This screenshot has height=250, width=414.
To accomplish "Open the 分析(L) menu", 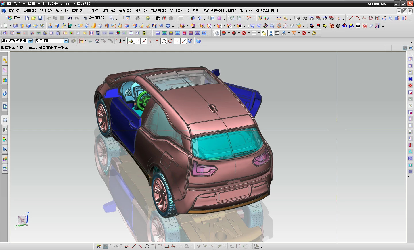I will tap(141, 11).
